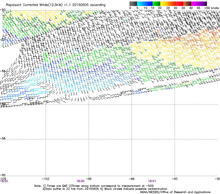Click the 'Times are GMT' note line
Screen dimensions: 220x194
(94, 186)
